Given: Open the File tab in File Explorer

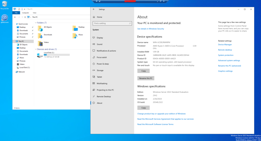Looking at the screenshot, I should click(x=16, y=13).
